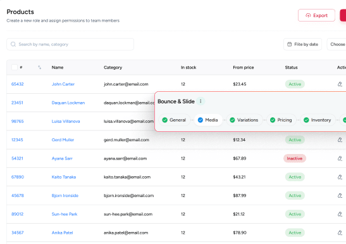Click the edit icon in Ayana Sarr row
The height and width of the screenshot is (244, 346).
340,158
